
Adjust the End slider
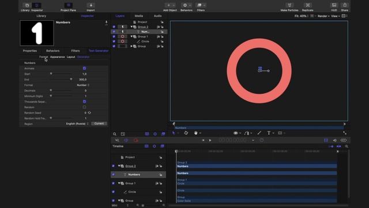(71, 80)
